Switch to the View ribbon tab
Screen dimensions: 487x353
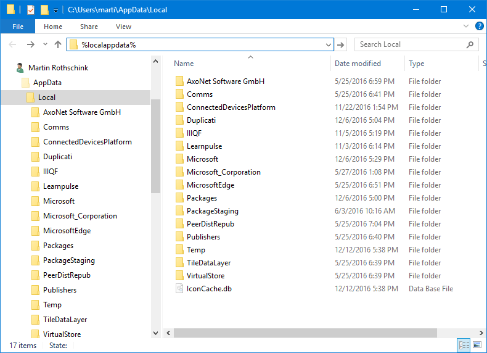point(123,27)
